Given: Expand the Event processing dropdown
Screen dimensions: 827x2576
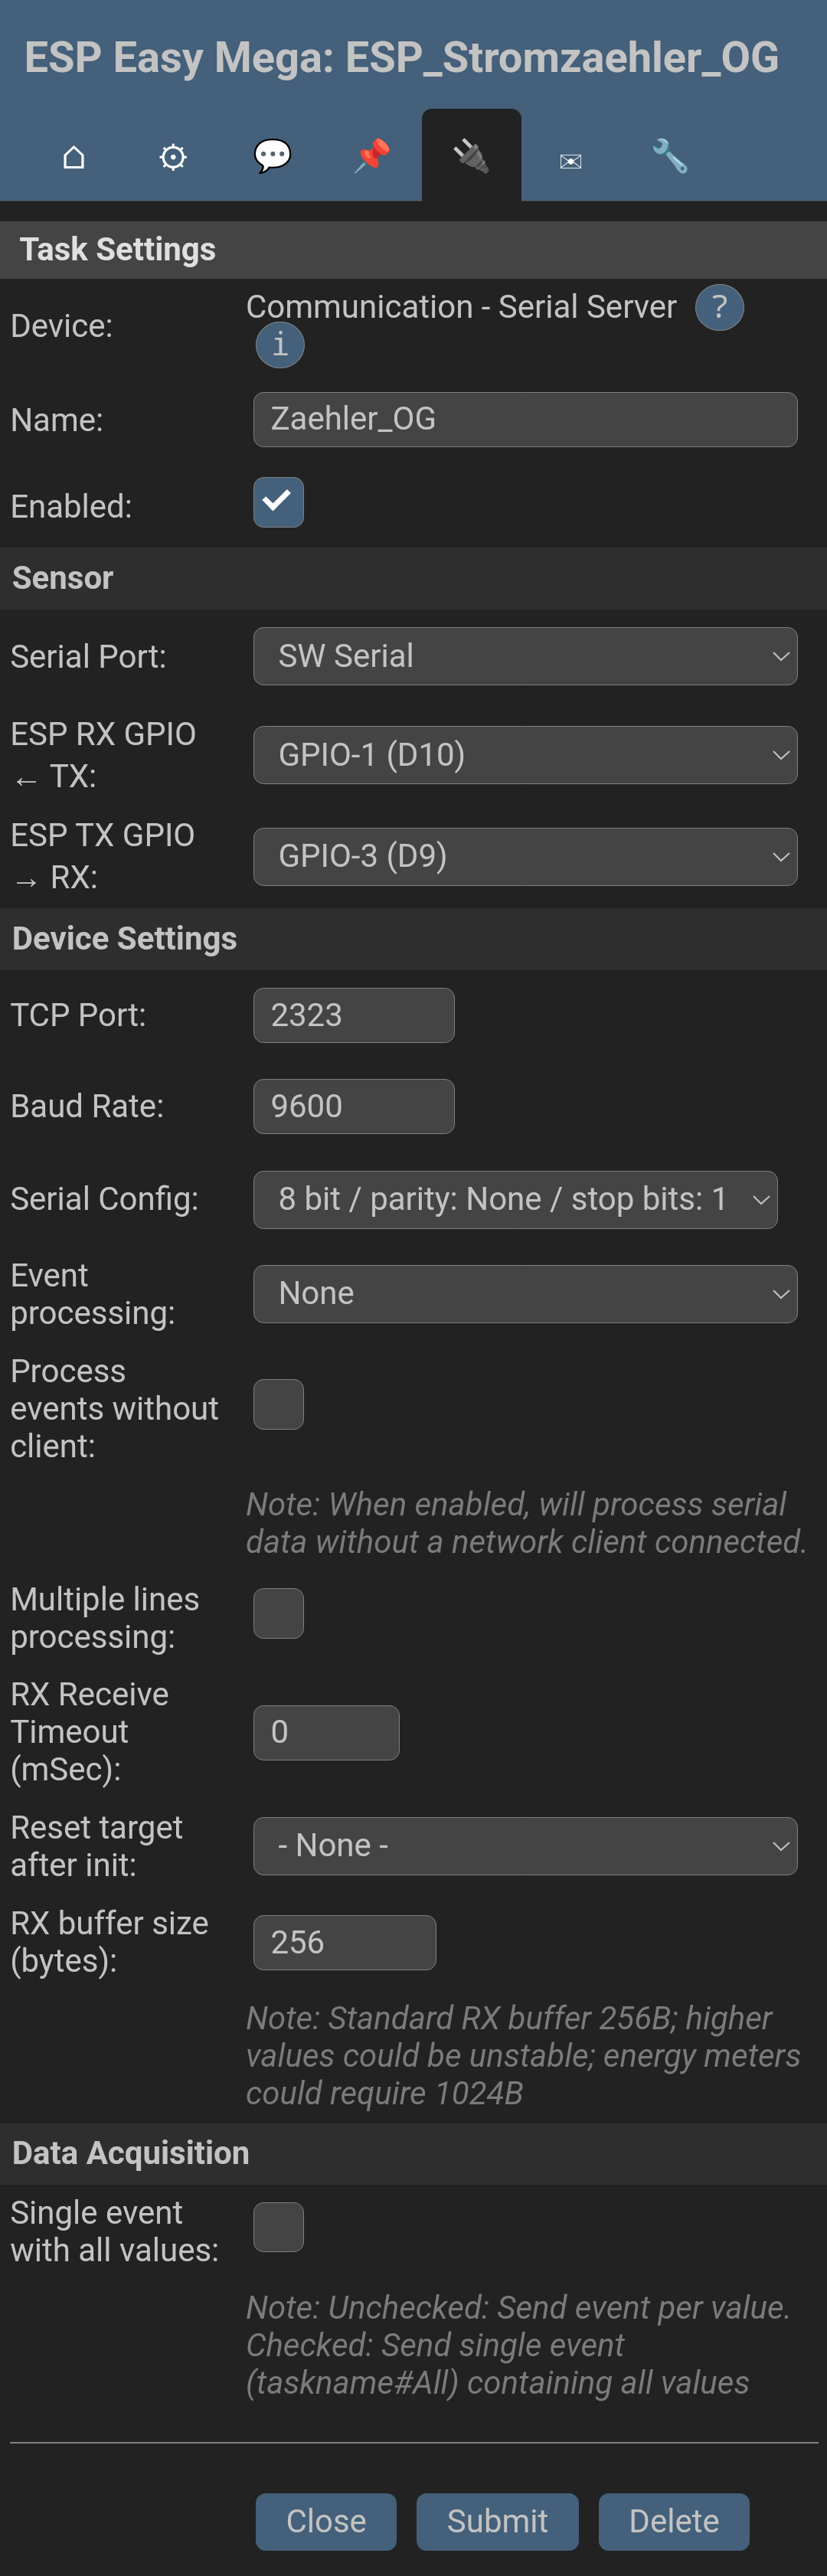Looking at the screenshot, I should pos(525,1293).
